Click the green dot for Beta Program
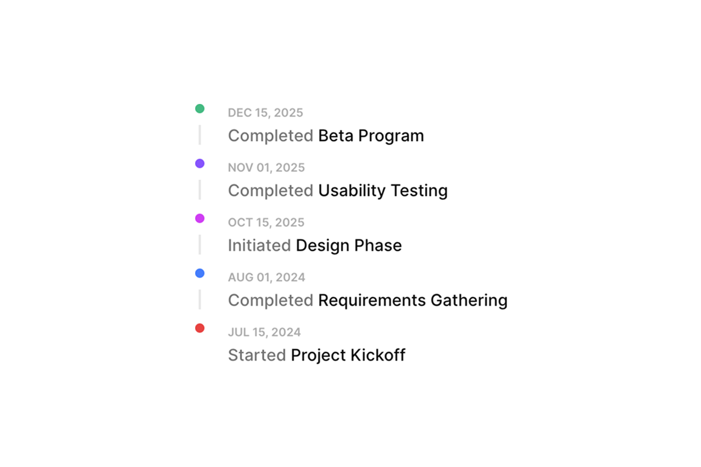This screenshot has width=701, height=467. (x=200, y=109)
